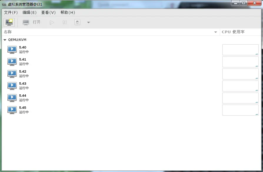Click the 5.44 virtual machine icon
Image resolution: width=263 pixels, height=172 pixels.
coord(12,98)
